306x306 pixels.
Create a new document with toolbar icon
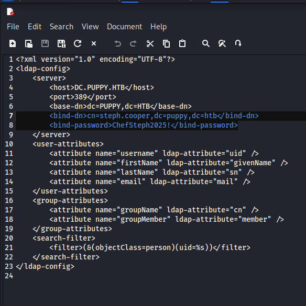coord(13,43)
